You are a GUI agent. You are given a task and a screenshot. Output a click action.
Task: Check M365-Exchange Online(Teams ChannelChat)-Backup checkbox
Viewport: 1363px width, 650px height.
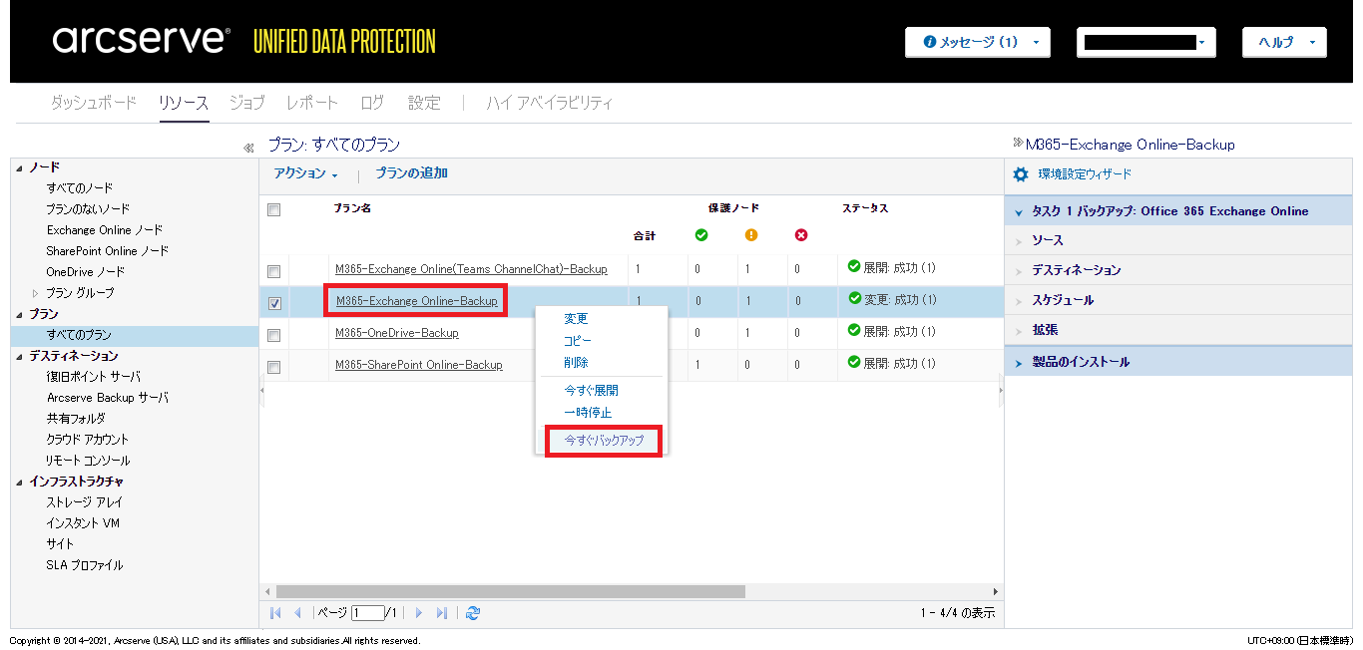(274, 271)
